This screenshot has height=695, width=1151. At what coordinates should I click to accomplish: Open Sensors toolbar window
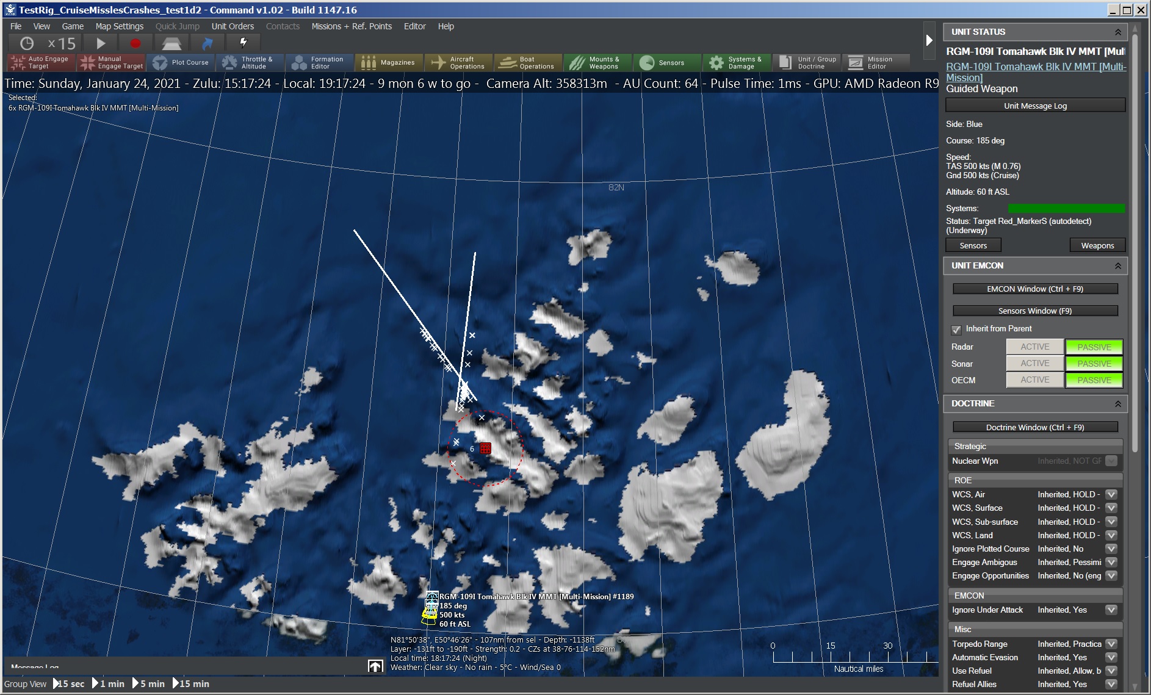coord(666,62)
